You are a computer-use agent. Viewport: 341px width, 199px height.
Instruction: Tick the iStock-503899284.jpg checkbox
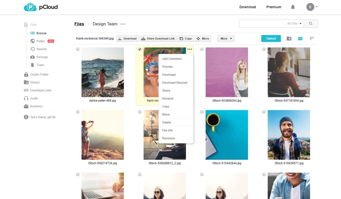tap(202, 49)
